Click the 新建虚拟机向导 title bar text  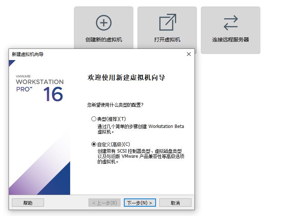click(x=28, y=54)
